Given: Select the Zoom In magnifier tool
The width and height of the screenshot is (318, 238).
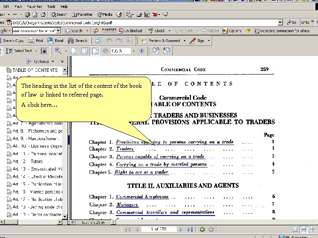Looking at the screenshot, I should click(x=58, y=51).
